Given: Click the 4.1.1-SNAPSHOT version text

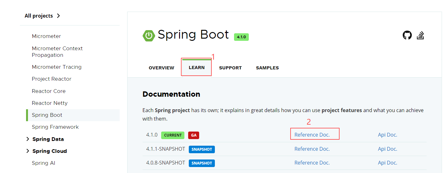Looking at the screenshot, I should point(166,149).
